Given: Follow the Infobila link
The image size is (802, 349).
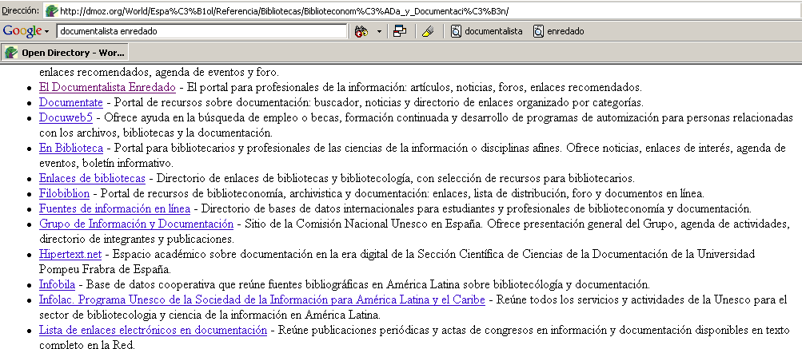Looking at the screenshot, I should pos(58,284).
